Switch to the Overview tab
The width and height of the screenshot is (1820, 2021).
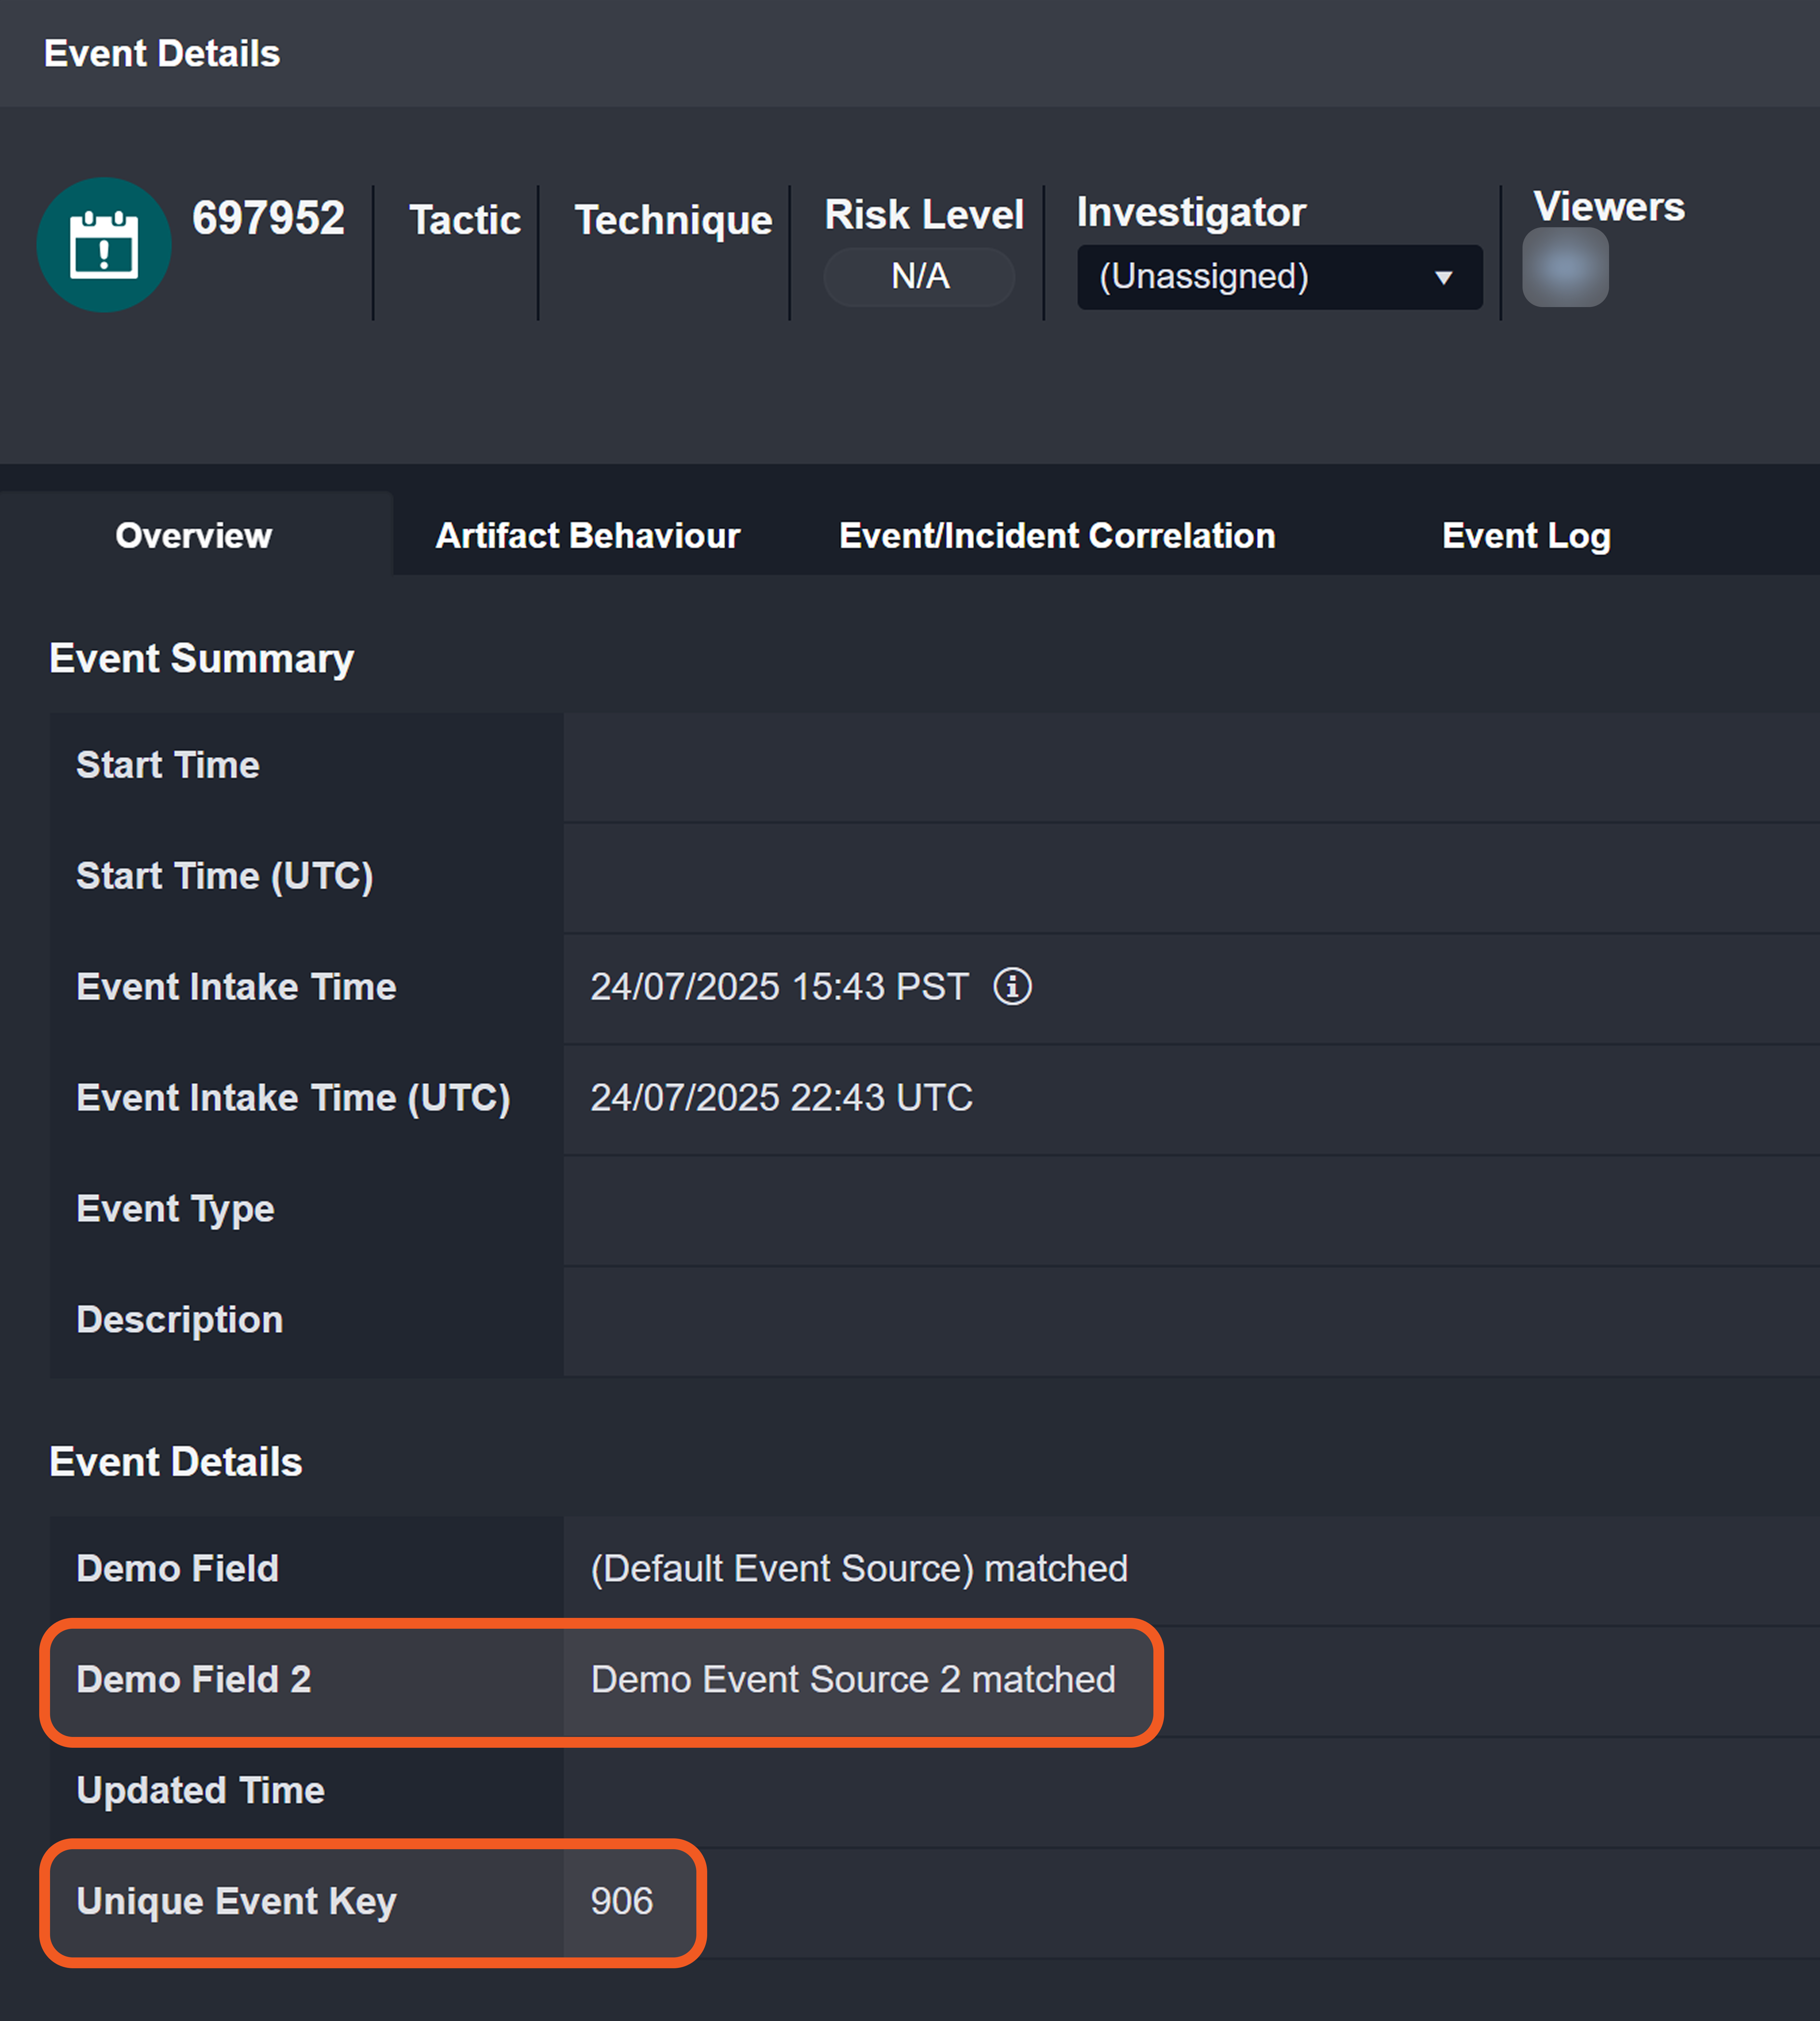pyautogui.click(x=194, y=535)
